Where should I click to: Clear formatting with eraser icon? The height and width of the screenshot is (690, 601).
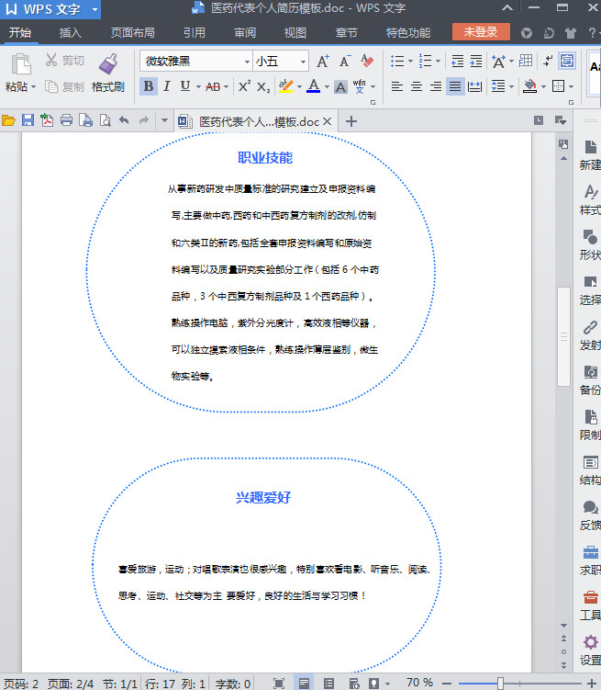[367, 62]
